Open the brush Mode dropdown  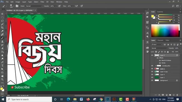coord(34,6)
